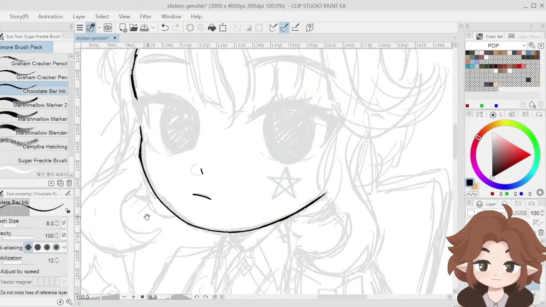
Task: Reset tool properties to initial settings
Action: 60,302
